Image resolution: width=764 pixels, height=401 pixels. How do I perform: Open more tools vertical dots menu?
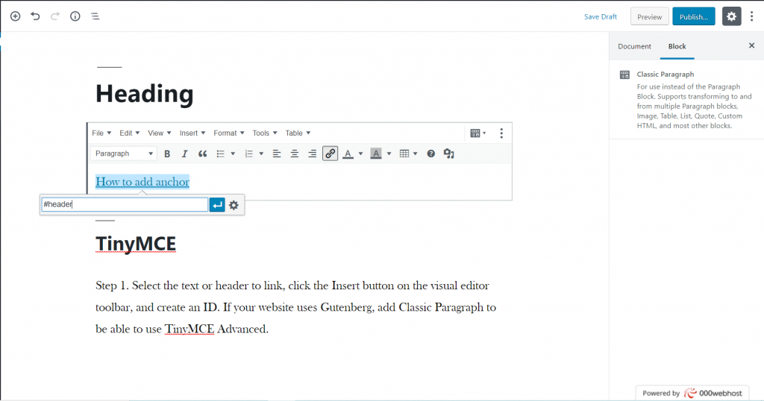pos(752,16)
